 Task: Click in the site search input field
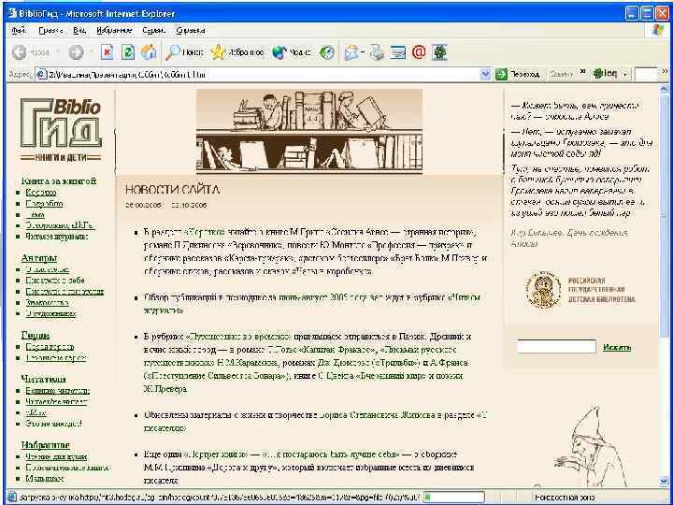556,347
